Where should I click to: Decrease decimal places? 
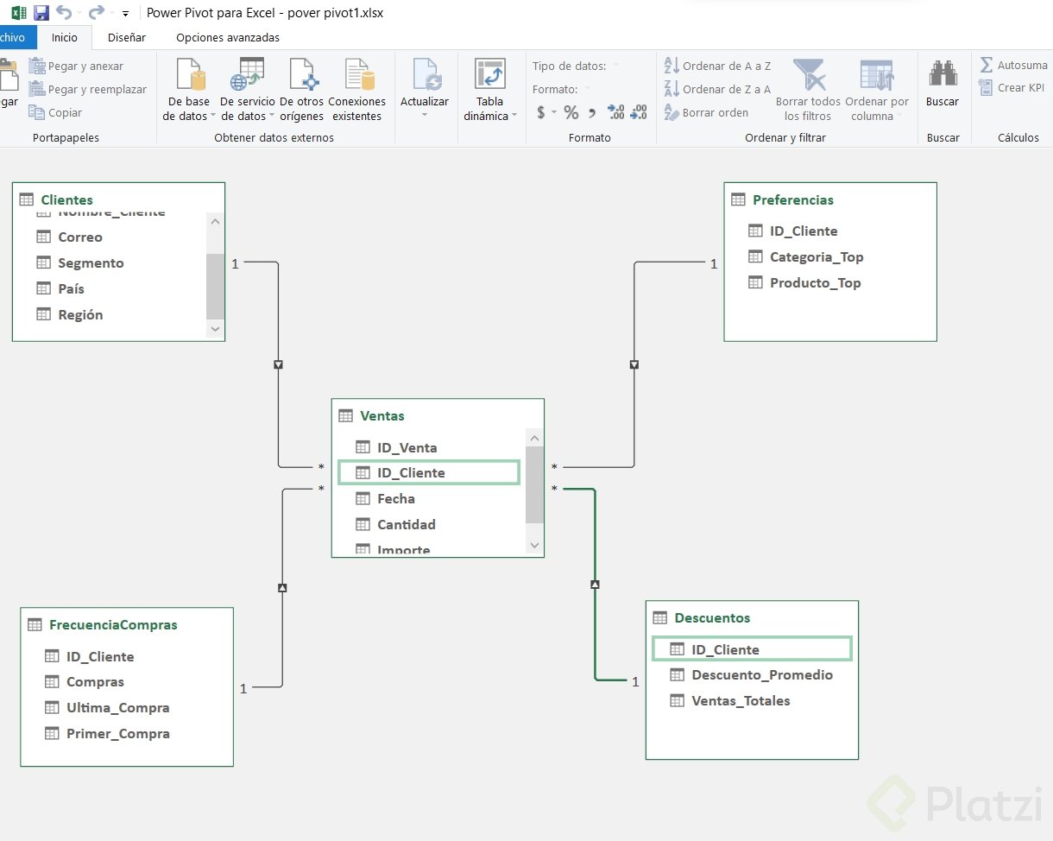click(x=639, y=112)
